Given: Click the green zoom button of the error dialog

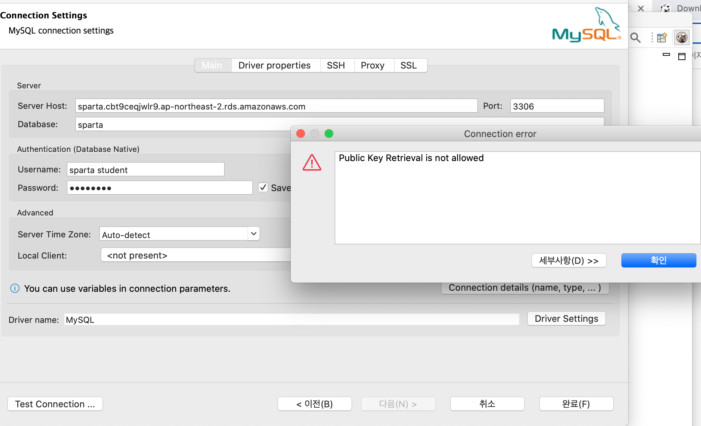Looking at the screenshot, I should (329, 134).
